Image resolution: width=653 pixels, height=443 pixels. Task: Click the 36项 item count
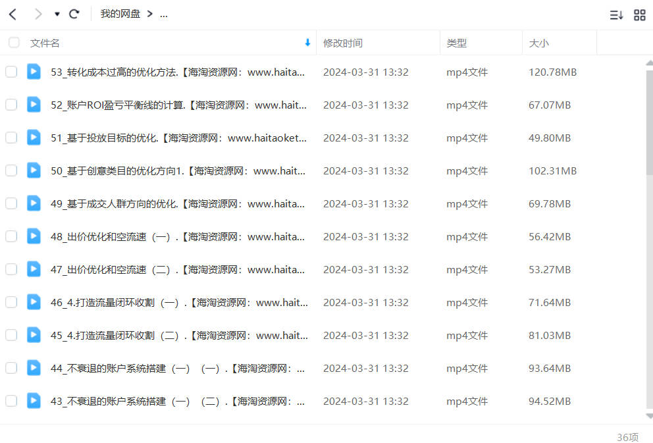coord(627,437)
